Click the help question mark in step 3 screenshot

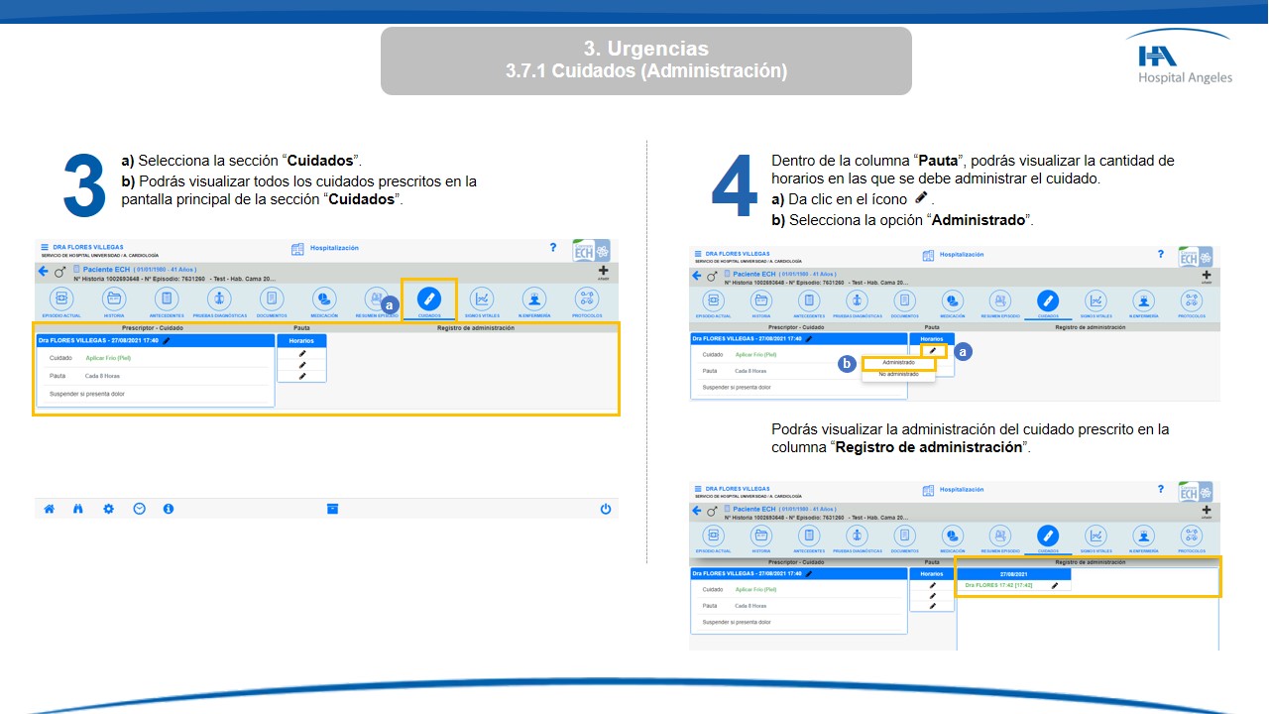pos(553,247)
